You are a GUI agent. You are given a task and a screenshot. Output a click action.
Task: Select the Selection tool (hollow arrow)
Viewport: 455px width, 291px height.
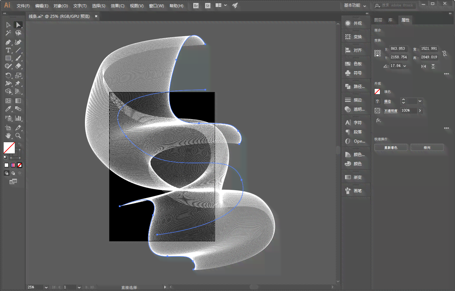click(8, 25)
